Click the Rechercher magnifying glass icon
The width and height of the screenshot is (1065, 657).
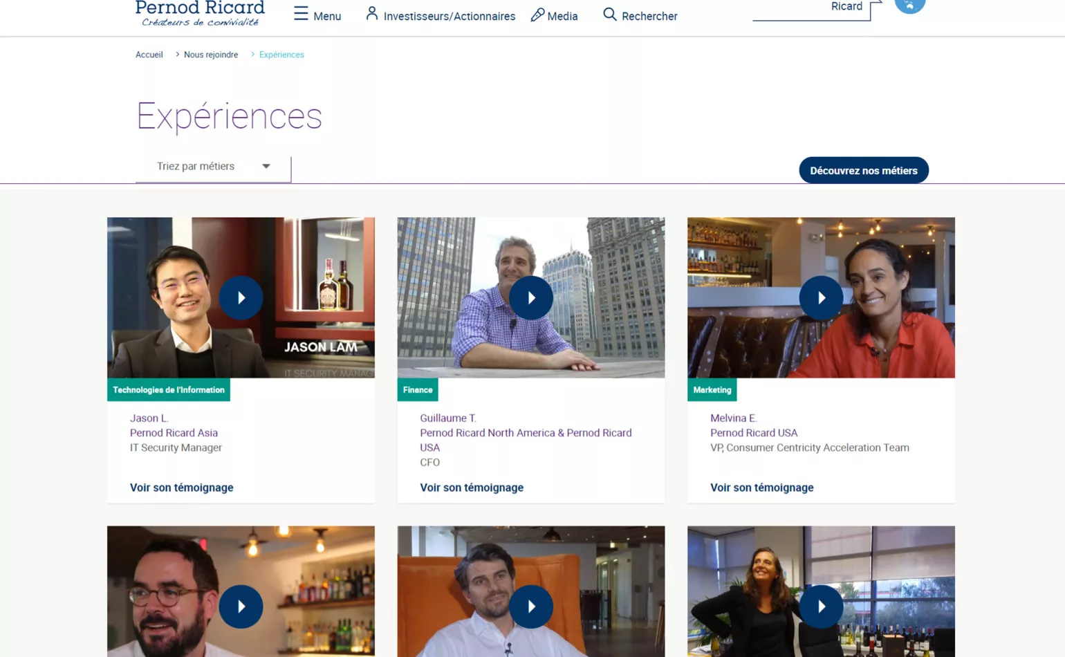coord(609,15)
